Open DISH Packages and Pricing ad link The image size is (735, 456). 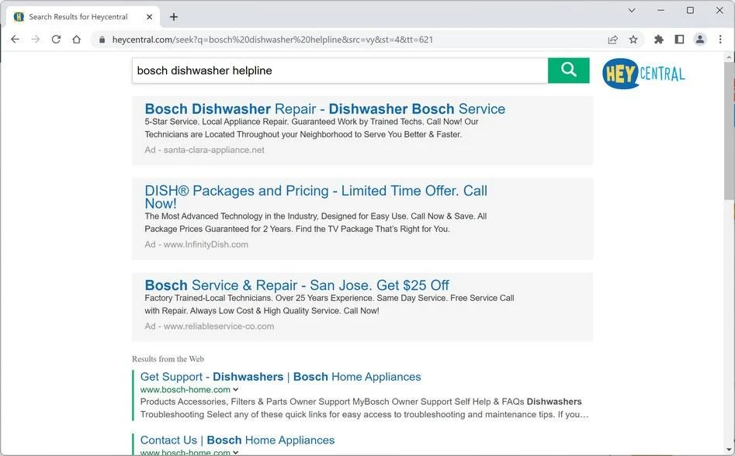click(x=316, y=197)
